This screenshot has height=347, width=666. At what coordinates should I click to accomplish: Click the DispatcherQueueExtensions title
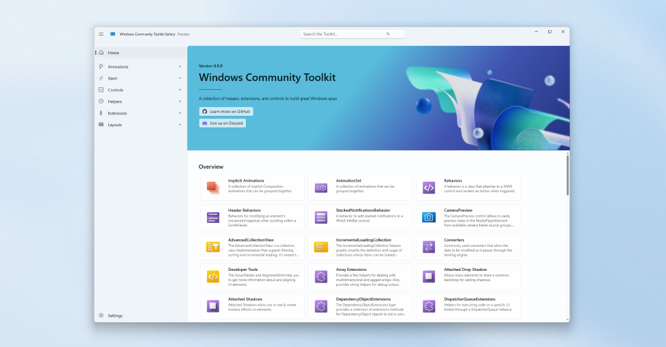click(469, 299)
